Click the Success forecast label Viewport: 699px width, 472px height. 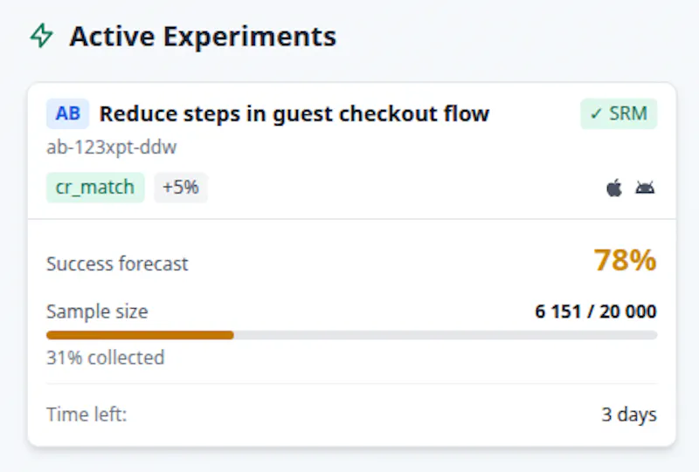pyautogui.click(x=117, y=263)
